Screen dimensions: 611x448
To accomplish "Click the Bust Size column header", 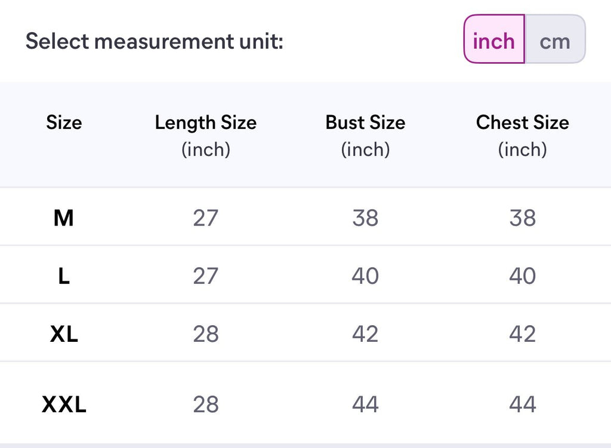I will [x=365, y=123].
